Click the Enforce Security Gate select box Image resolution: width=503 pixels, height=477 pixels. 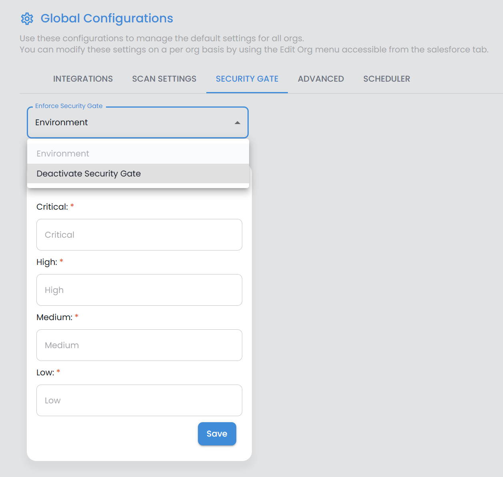[x=132, y=122]
